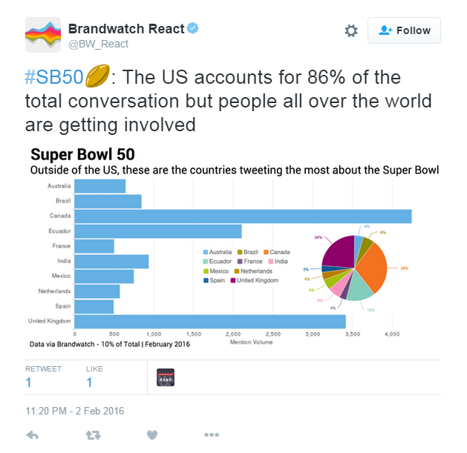Screen dimensions: 467x453
Task: Open the gear settings menu
Action: click(351, 30)
